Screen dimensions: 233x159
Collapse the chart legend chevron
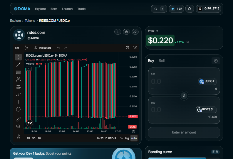(x=29, y=69)
